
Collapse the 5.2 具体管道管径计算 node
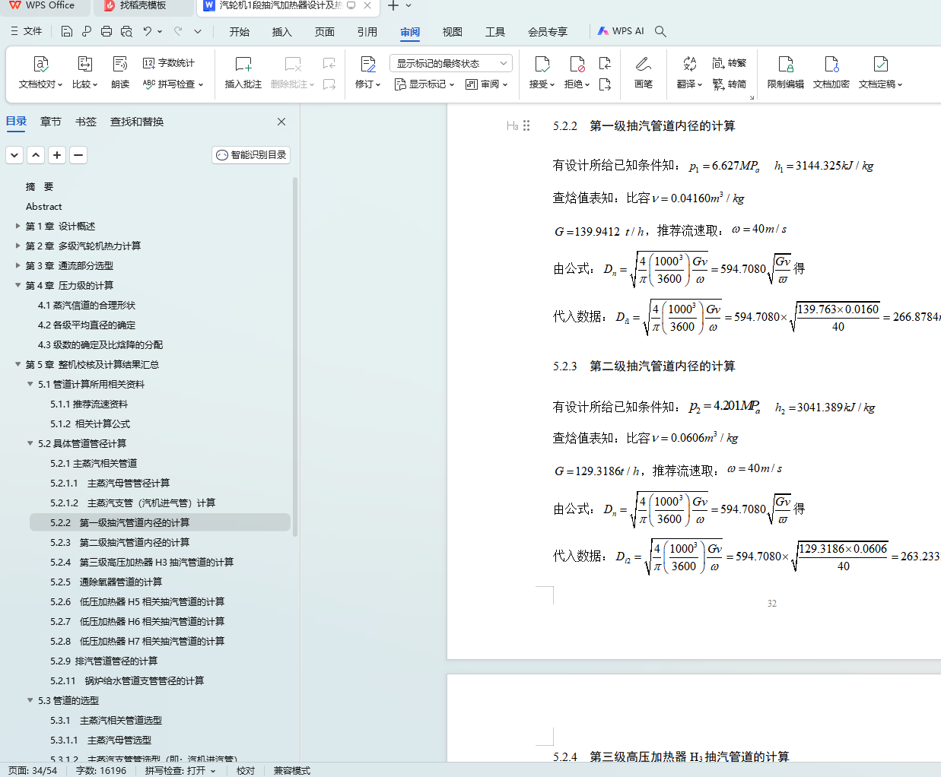[30, 443]
